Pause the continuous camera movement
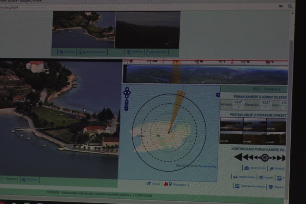 [265, 158]
